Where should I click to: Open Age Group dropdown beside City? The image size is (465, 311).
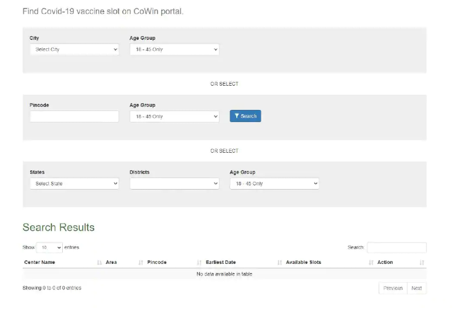pos(175,49)
